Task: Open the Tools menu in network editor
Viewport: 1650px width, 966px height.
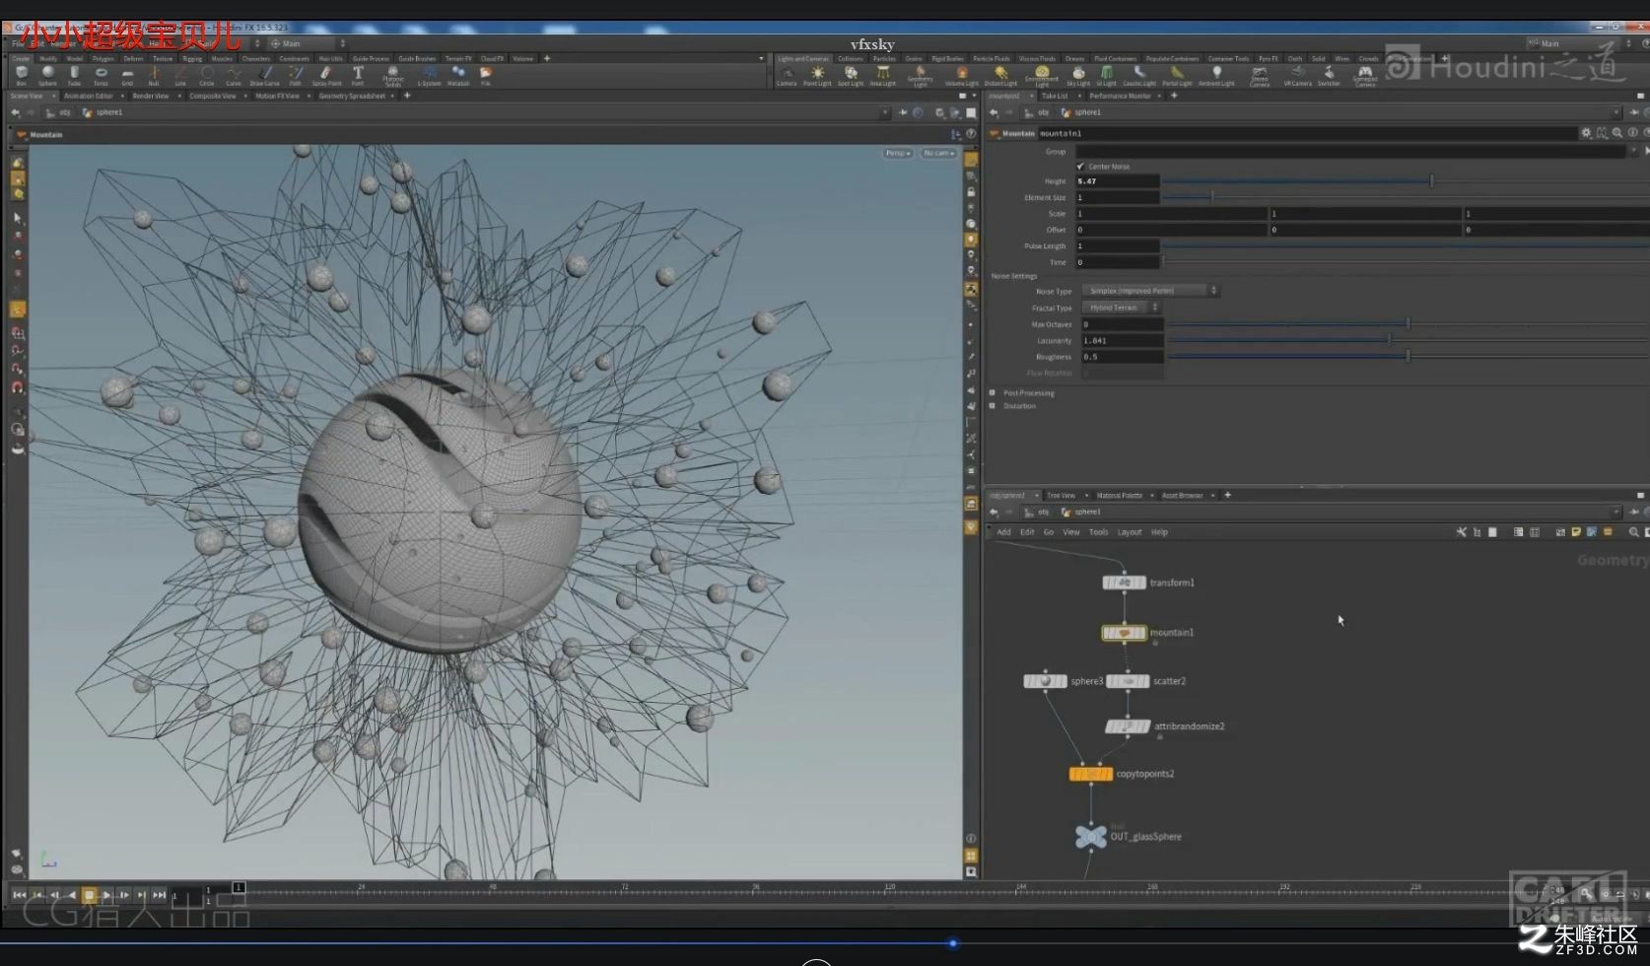Action: tap(1098, 532)
